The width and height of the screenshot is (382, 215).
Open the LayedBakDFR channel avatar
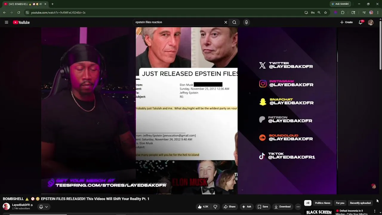[6, 206]
